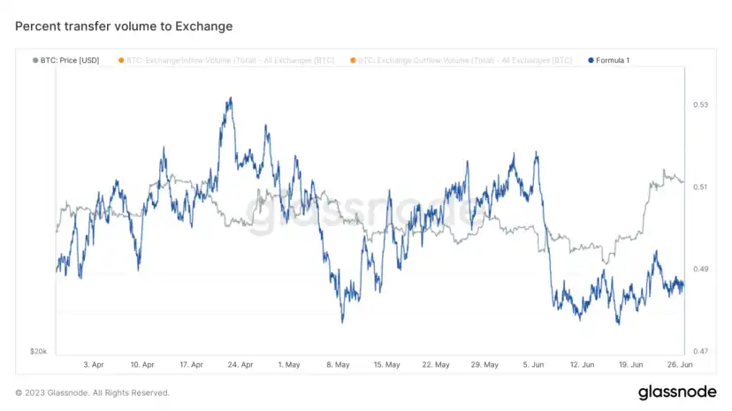Select the 8. May date axis label

point(338,364)
